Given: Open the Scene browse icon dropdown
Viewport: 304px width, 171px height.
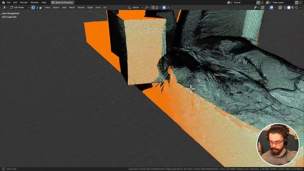Looking at the screenshot, I should [229, 2].
